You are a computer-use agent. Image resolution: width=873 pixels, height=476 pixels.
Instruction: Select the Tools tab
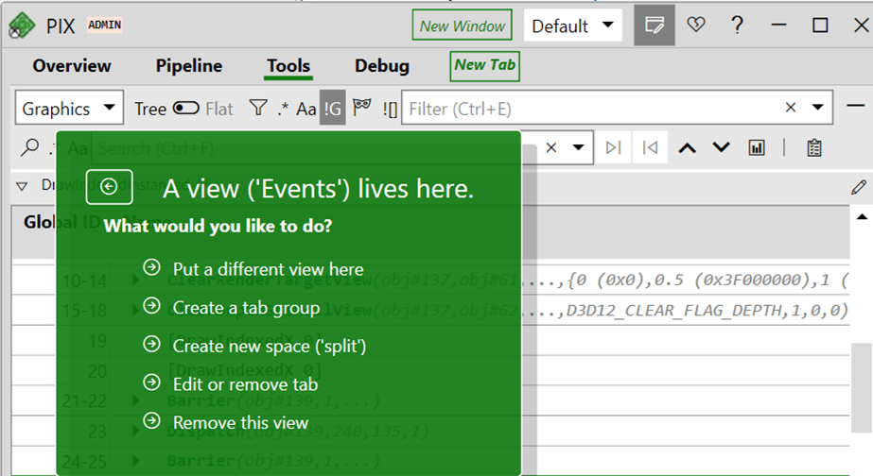(288, 65)
